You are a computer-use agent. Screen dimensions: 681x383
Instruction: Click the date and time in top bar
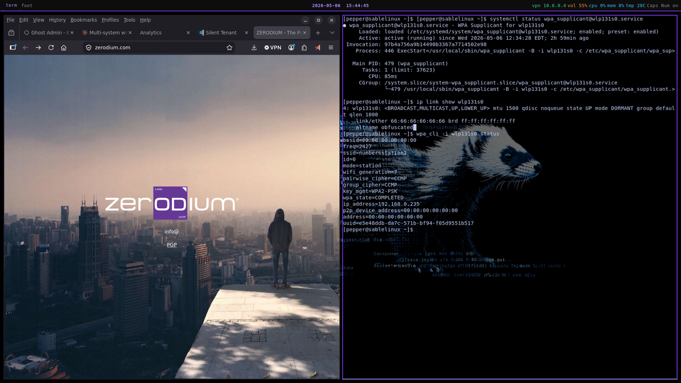tap(340, 5)
